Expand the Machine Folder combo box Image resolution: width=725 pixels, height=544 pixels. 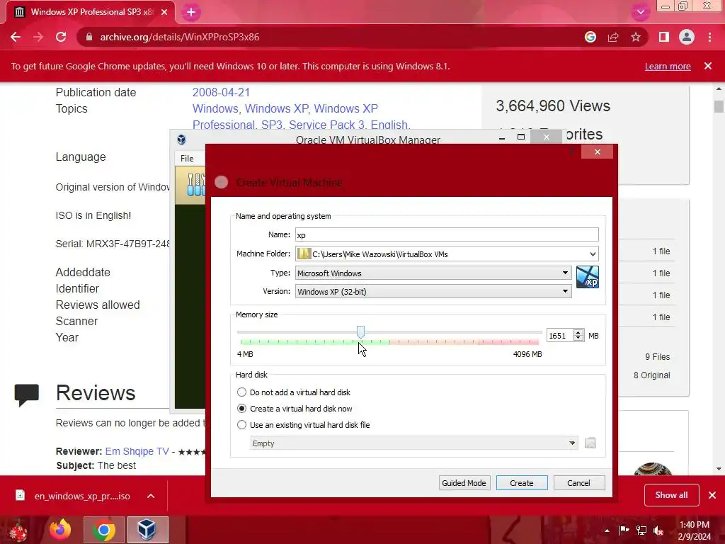click(593, 254)
